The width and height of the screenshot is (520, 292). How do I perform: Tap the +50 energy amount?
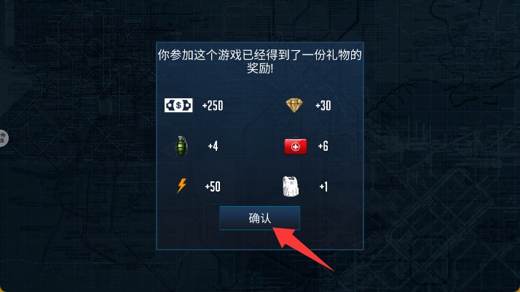point(213,186)
